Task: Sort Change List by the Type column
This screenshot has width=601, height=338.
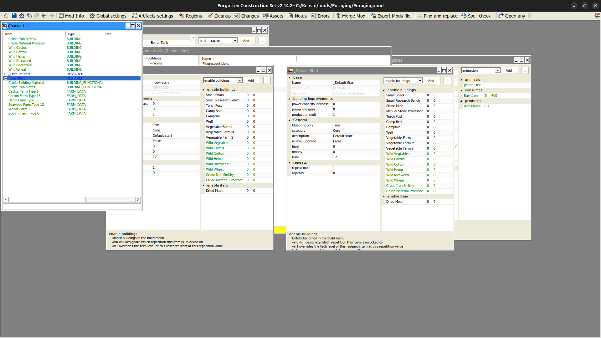Action: pyautogui.click(x=85, y=34)
